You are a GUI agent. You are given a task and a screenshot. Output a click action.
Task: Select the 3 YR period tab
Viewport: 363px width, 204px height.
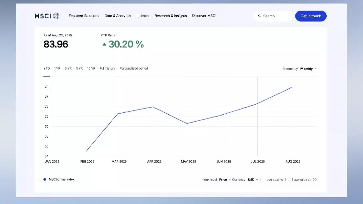[x=68, y=68]
